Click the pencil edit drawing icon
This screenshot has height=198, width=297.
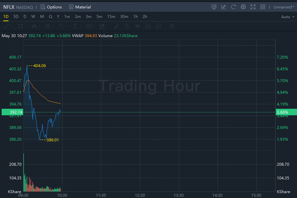[x=117, y=26]
